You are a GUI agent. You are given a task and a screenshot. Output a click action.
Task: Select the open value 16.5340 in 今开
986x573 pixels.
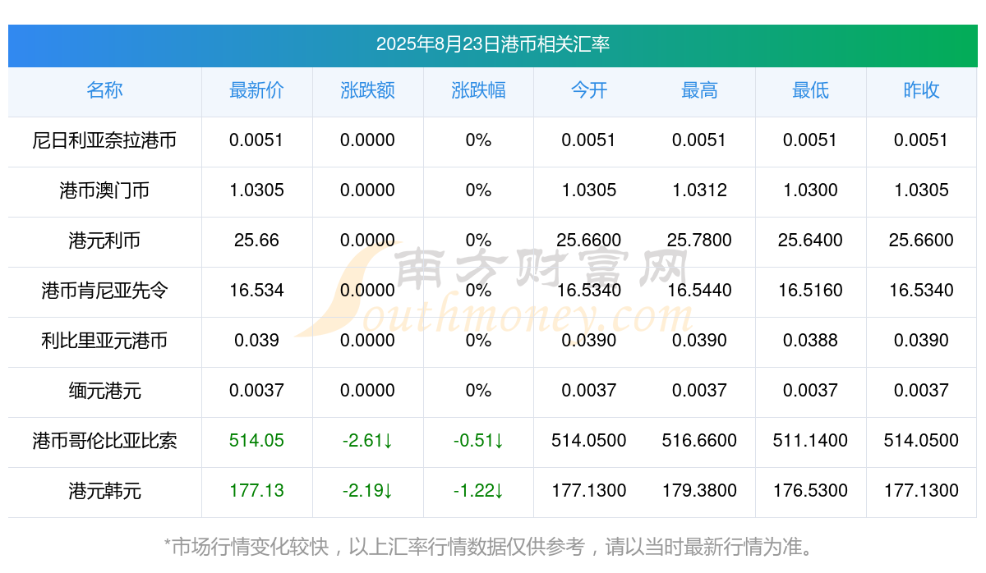pyautogui.click(x=589, y=291)
